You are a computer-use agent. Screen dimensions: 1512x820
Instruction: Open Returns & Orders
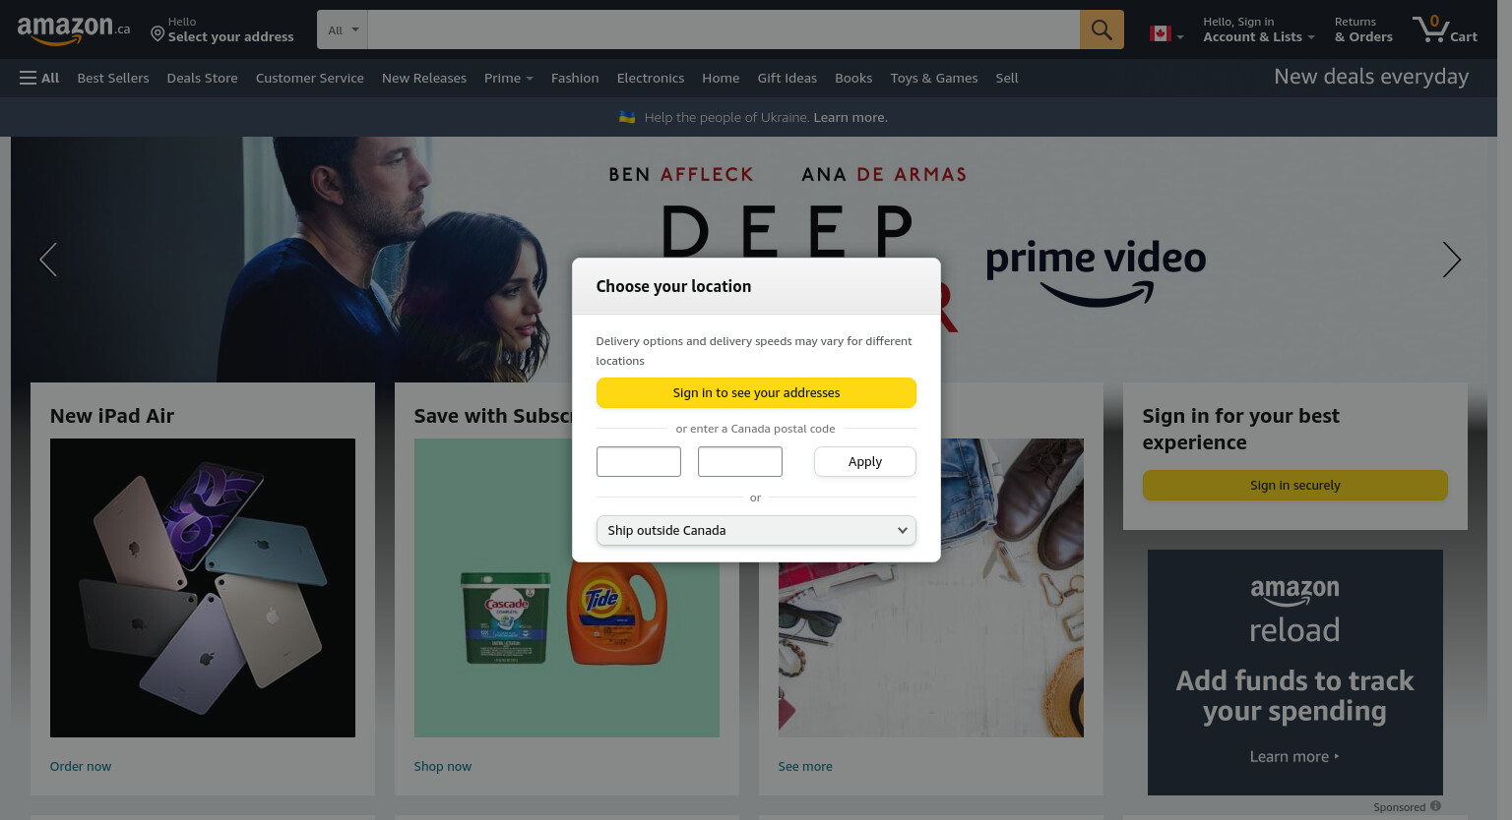[1363, 29]
